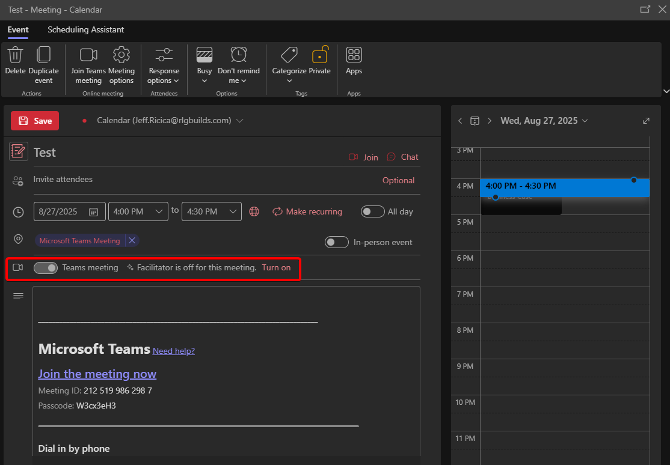Viewport: 670px width, 465px height.
Task: Open Busy status dropdown
Action: tap(204, 65)
